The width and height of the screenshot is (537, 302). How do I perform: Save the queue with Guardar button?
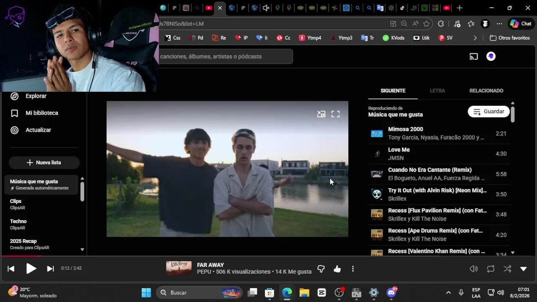489,112
